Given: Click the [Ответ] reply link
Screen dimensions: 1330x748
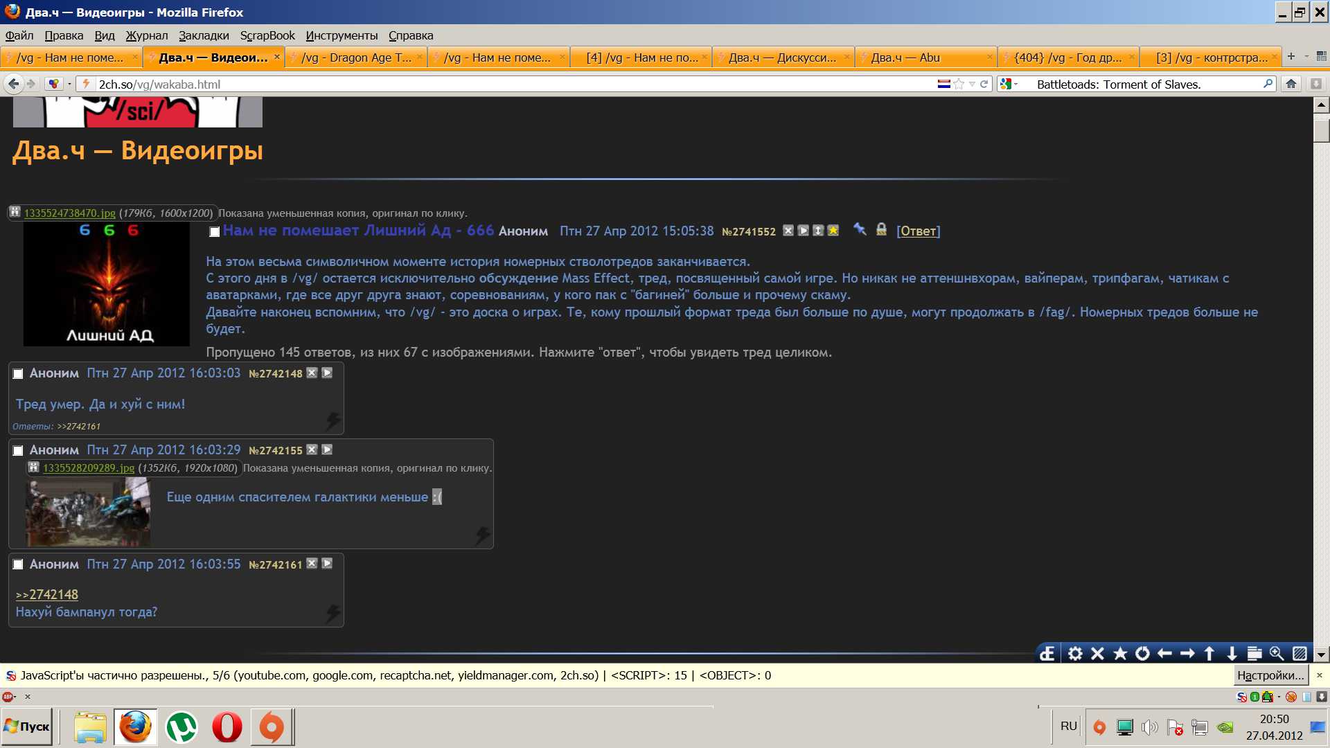Looking at the screenshot, I should coord(918,231).
